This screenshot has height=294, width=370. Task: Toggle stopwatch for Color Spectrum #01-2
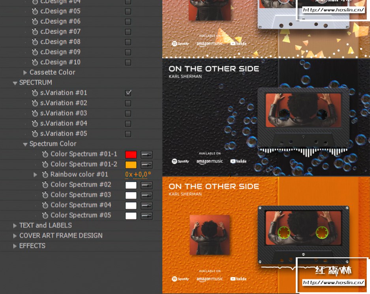45,164
